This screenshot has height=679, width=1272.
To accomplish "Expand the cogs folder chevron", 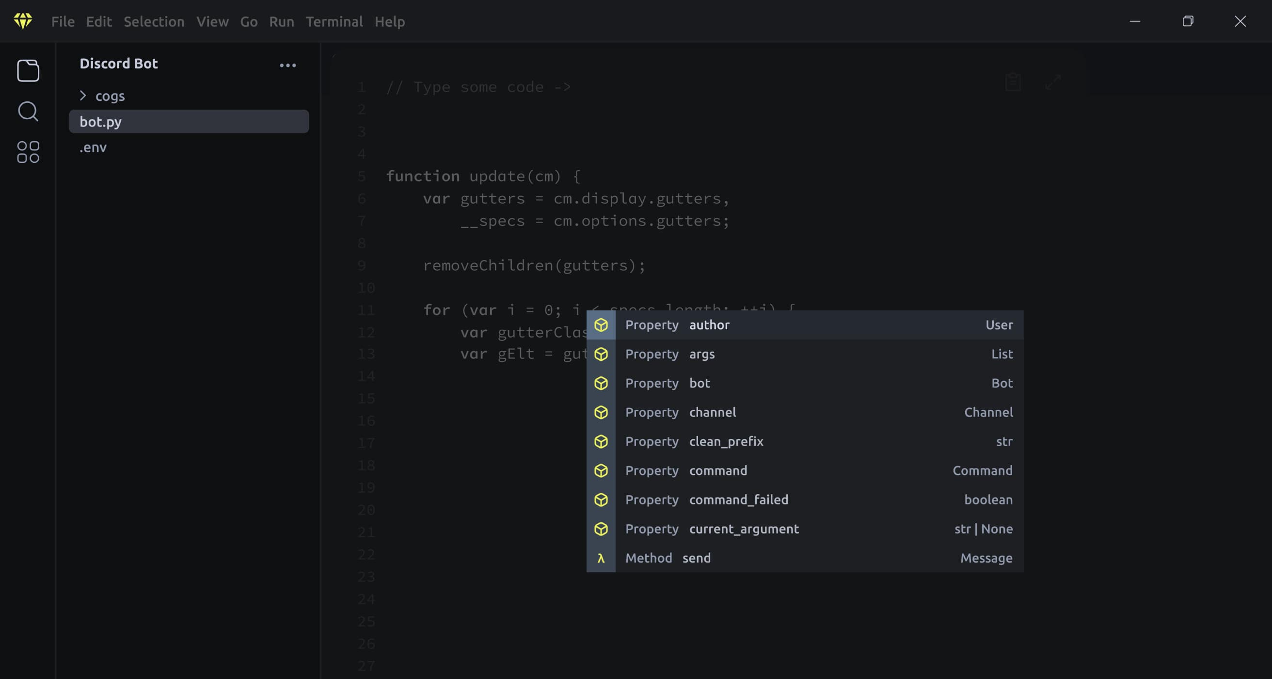I will [83, 96].
